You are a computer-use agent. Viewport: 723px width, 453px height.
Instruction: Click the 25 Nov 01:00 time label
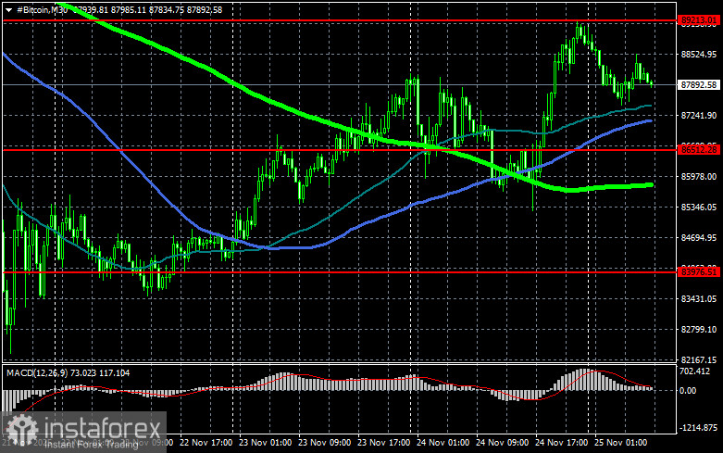620,443
